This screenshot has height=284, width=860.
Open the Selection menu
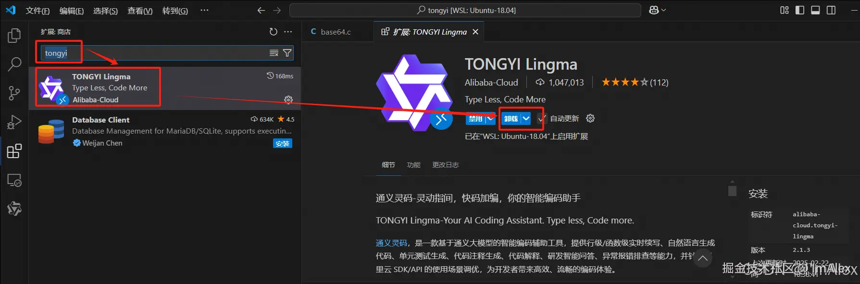105,11
